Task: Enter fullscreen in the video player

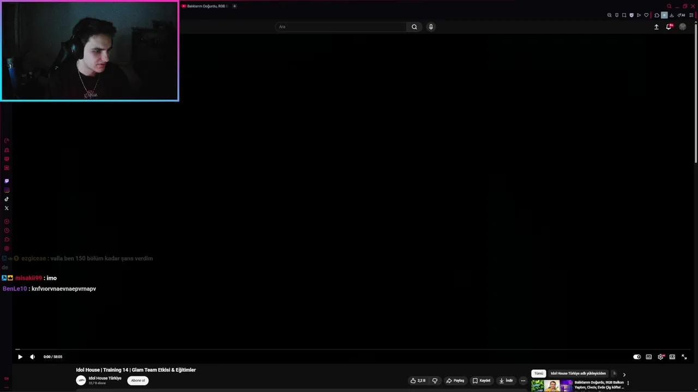Action: [x=684, y=357]
